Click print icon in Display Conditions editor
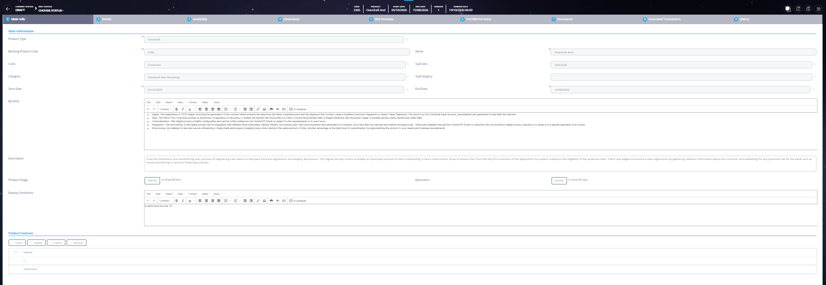The height and width of the screenshot is (285, 826). click(x=271, y=201)
